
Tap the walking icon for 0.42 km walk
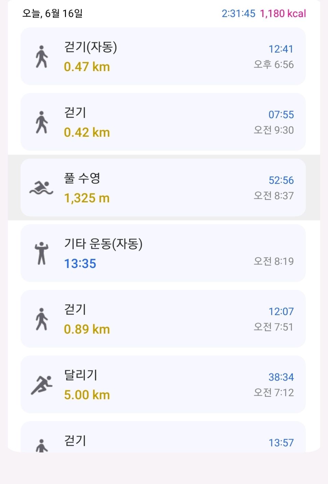42,122
